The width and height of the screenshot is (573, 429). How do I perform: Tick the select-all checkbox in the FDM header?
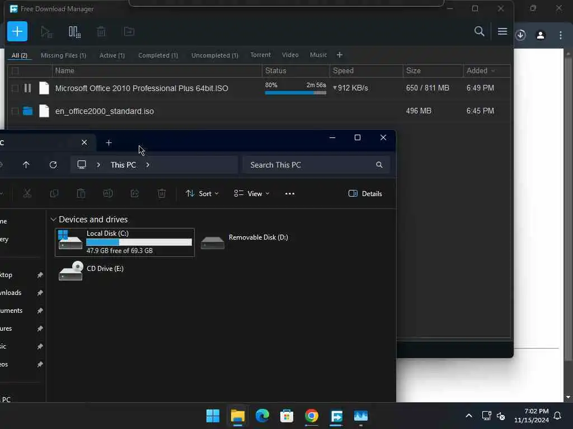click(15, 71)
